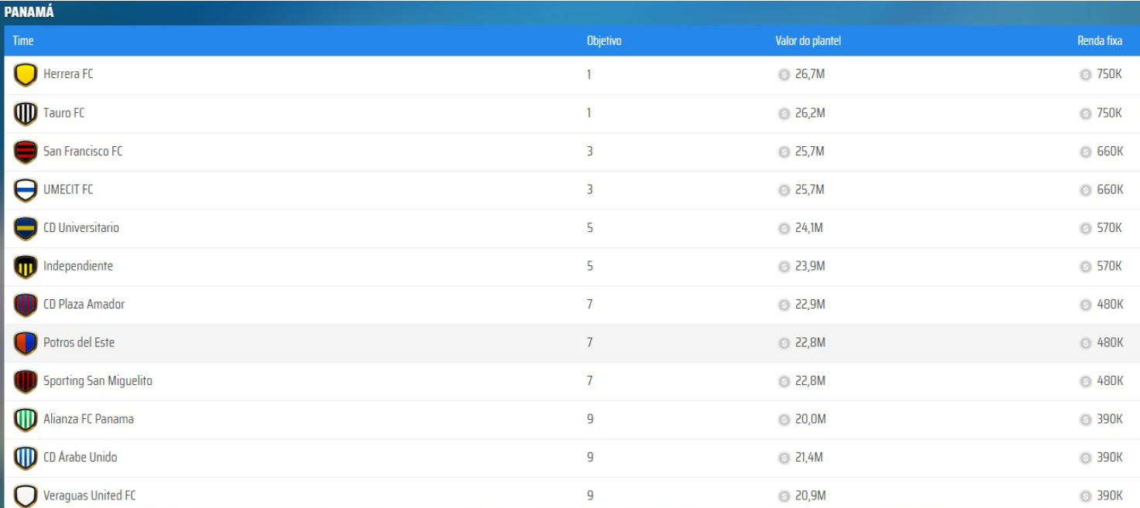Click the Herrera FC yellow shield badge

pos(26,75)
